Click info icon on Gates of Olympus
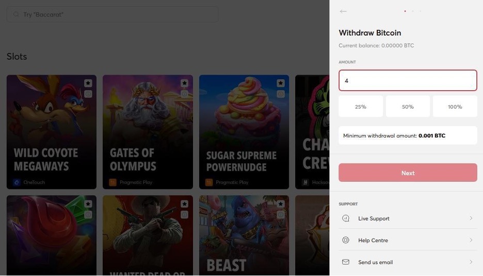 [184, 94]
